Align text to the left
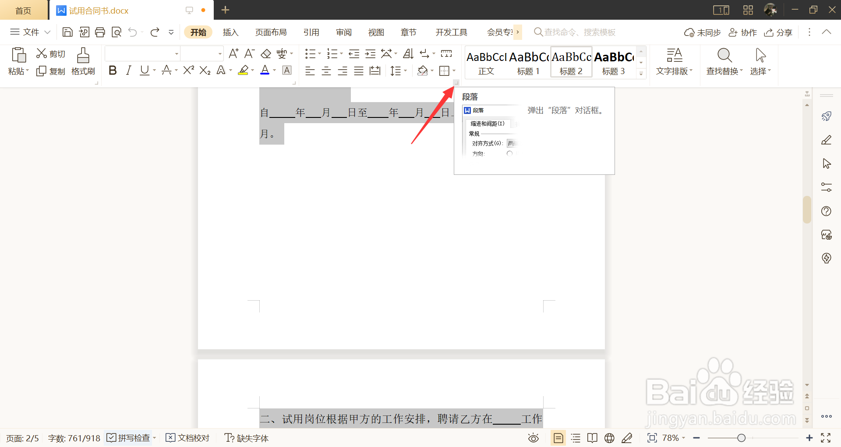 [310, 71]
